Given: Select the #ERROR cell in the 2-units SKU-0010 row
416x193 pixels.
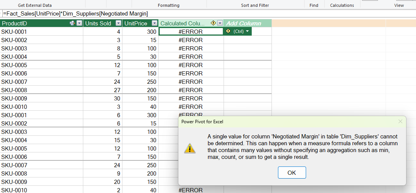Looking at the screenshot, I should 191,190.
